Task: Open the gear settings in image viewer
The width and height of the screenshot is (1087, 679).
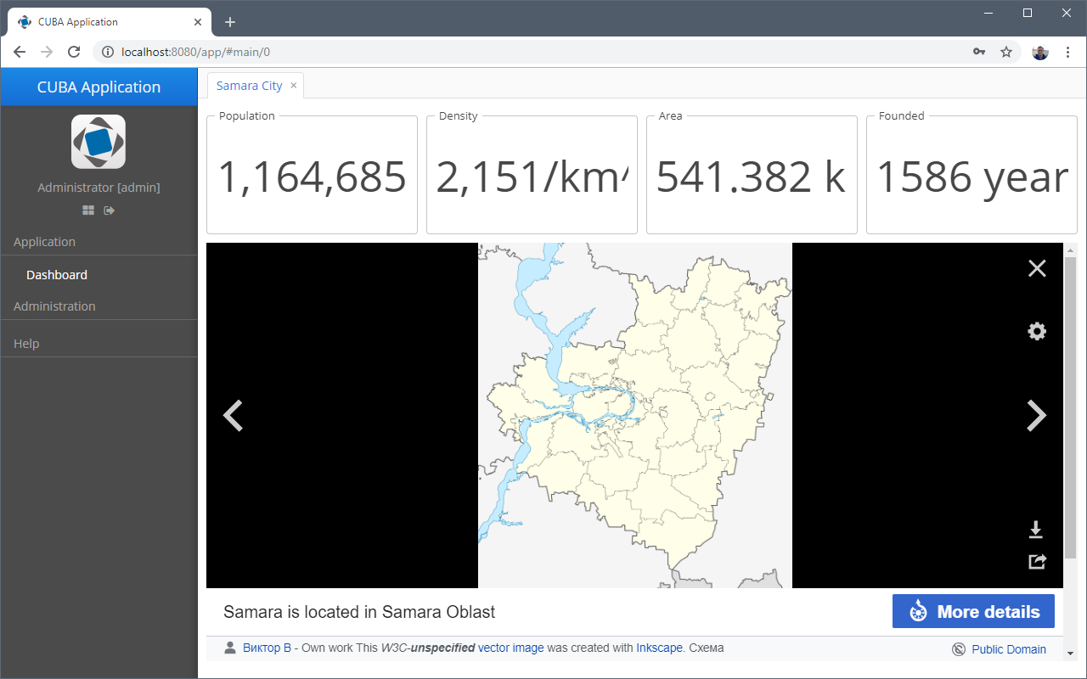Action: click(1037, 332)
